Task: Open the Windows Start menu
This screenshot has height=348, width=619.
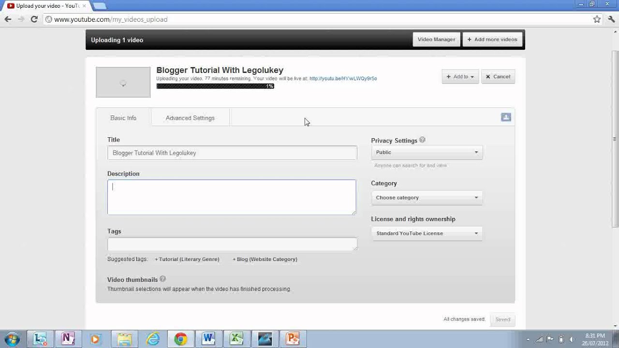Action: tap(12, 339)
